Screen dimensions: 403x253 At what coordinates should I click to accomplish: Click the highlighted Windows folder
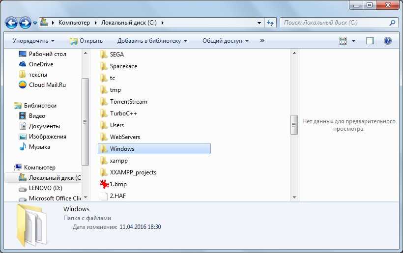pos(154,149)
